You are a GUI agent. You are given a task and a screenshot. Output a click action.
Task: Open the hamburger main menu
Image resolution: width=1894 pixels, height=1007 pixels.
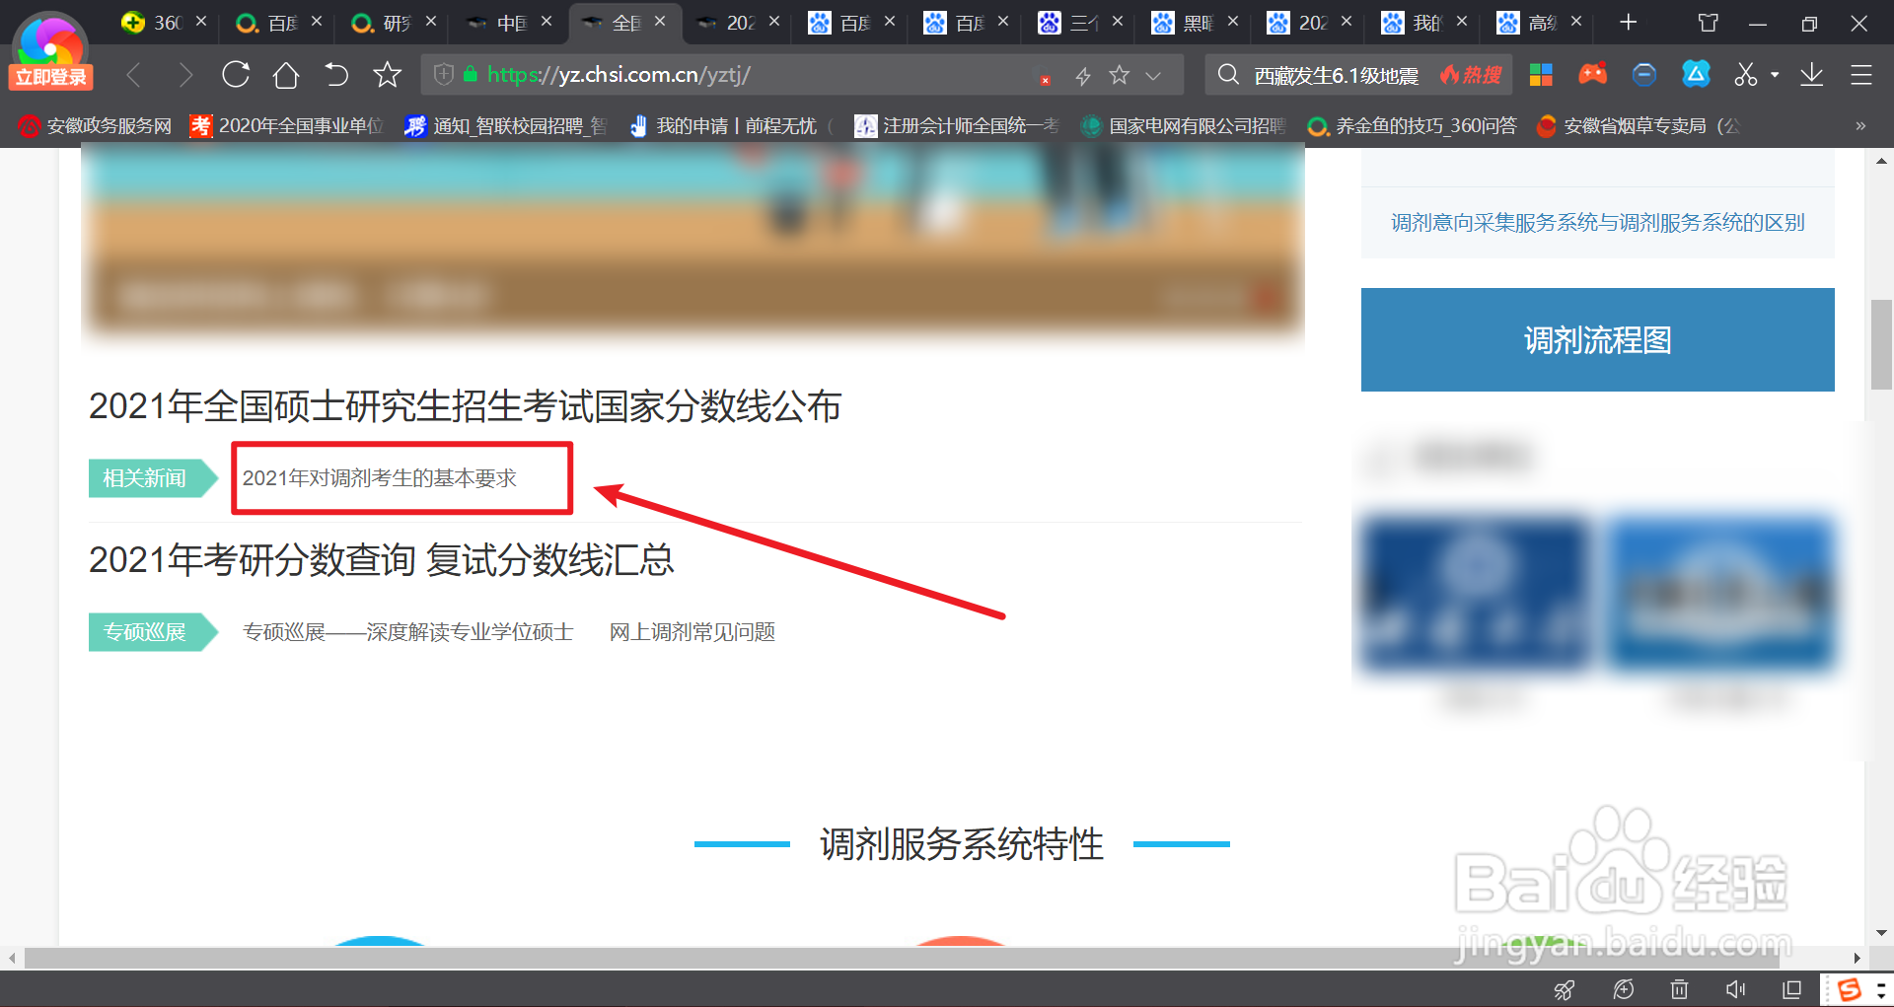[1862, 74]
